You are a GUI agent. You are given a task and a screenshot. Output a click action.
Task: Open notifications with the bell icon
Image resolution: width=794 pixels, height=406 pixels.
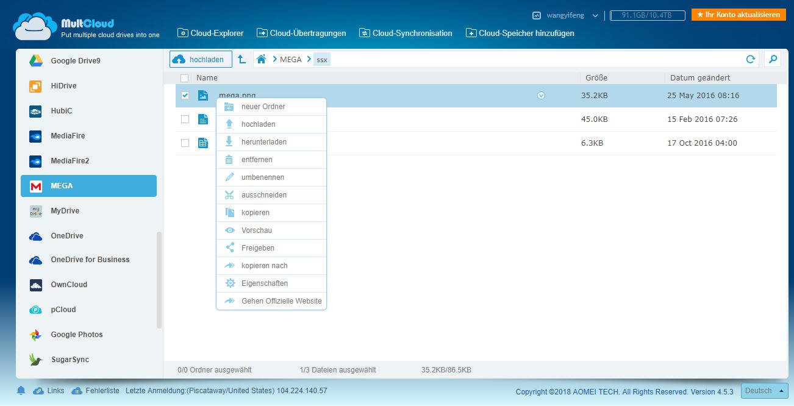pos(21,390)
